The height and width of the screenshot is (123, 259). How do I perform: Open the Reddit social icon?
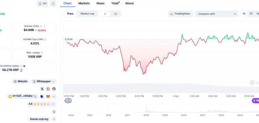(x=48, y=89)
